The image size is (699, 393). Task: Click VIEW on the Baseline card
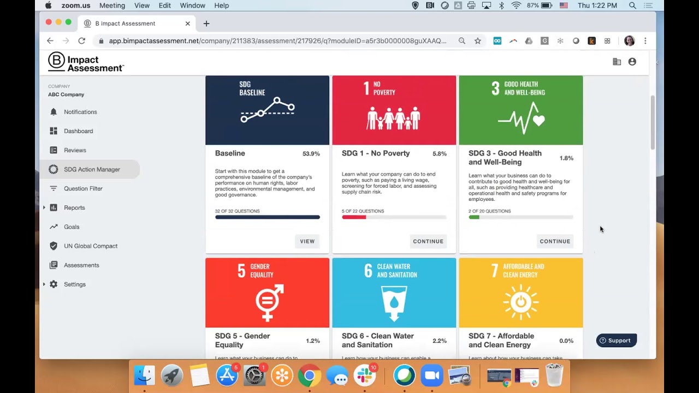click(307, 241)
